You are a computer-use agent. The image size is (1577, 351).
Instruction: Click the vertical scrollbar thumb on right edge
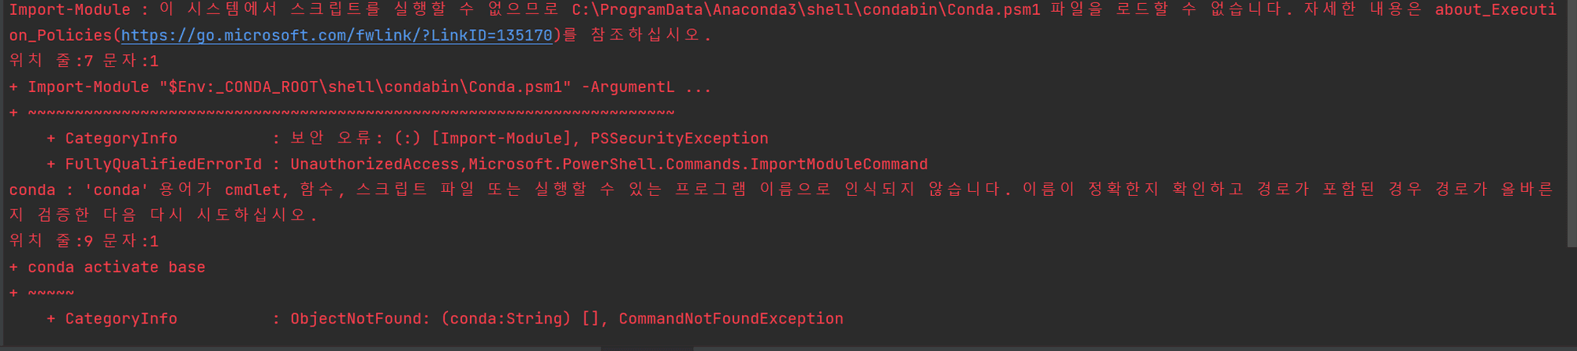[1571, 124]
